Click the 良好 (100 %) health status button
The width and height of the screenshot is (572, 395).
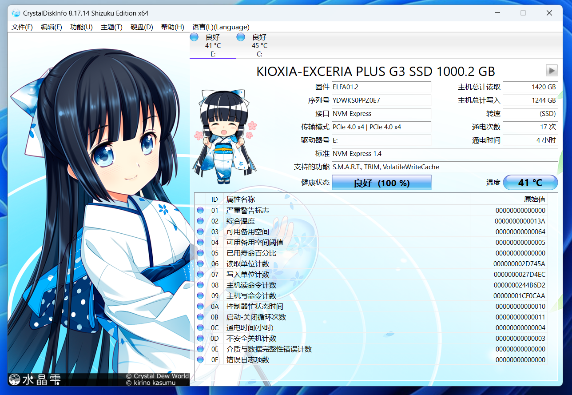point(381,183)
